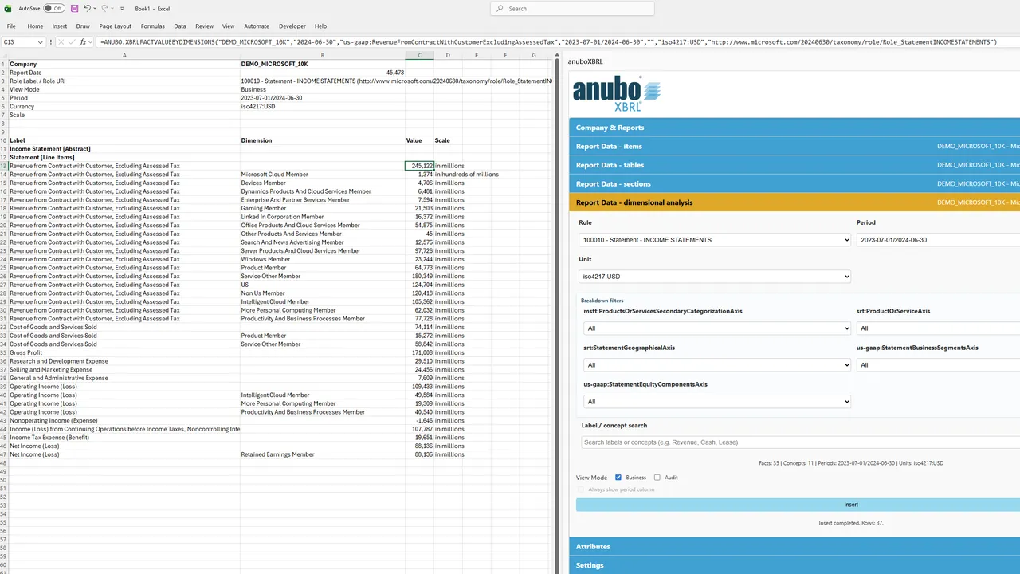Click the Label / concept search field

(800, 442)
